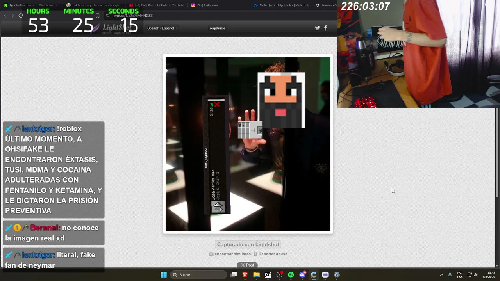Open Lightshot's Twitter page
Screen dimensions: 500x281
coord(317,28)
